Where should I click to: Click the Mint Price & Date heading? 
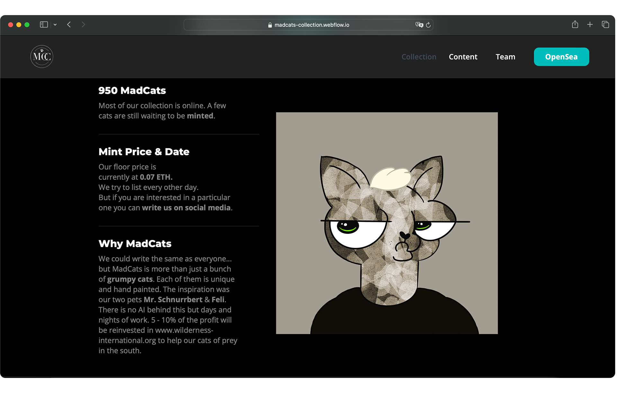144,151
